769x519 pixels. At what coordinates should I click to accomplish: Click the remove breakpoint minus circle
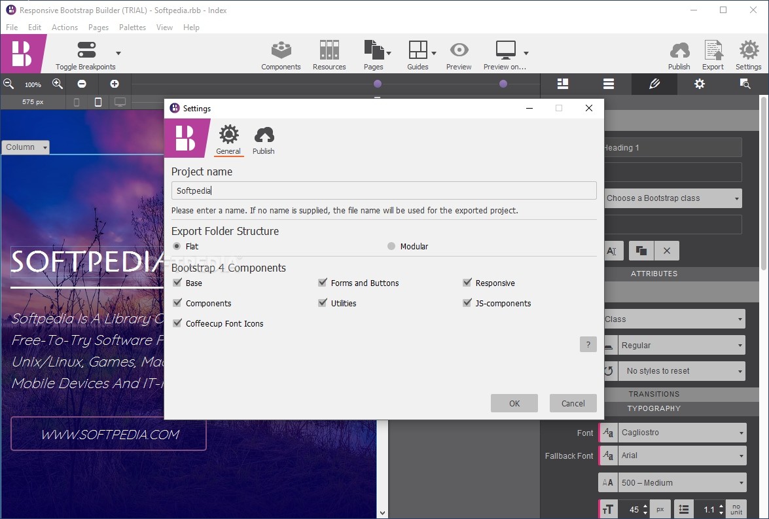click(x=82, y=84)
